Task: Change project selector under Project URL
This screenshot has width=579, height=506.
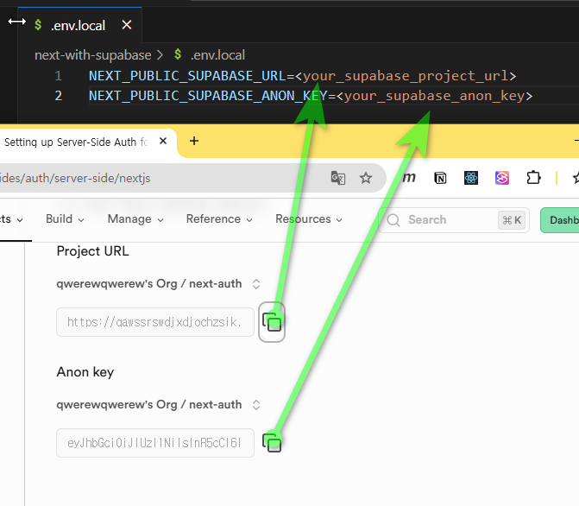Action: click(159, 283)
